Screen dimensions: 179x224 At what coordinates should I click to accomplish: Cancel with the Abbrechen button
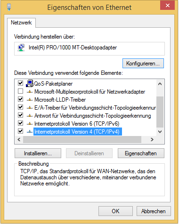154,211
